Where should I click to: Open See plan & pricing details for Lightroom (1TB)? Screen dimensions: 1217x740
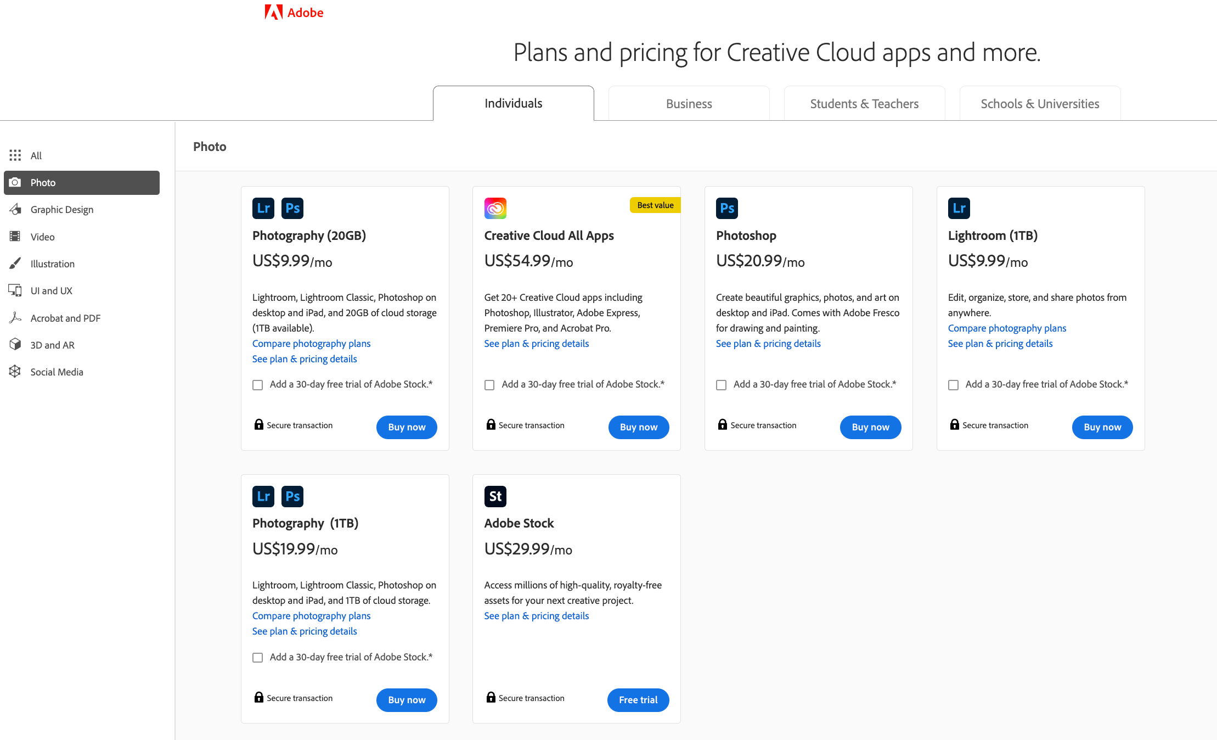[x=1000, y=344]
